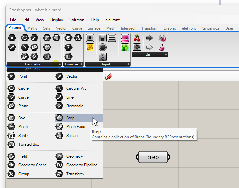The width and height of the screenshot is (239, 188).
Task: Click the Vector arrow icon in the Geometry ribbon panel
Action: point(12,47)
